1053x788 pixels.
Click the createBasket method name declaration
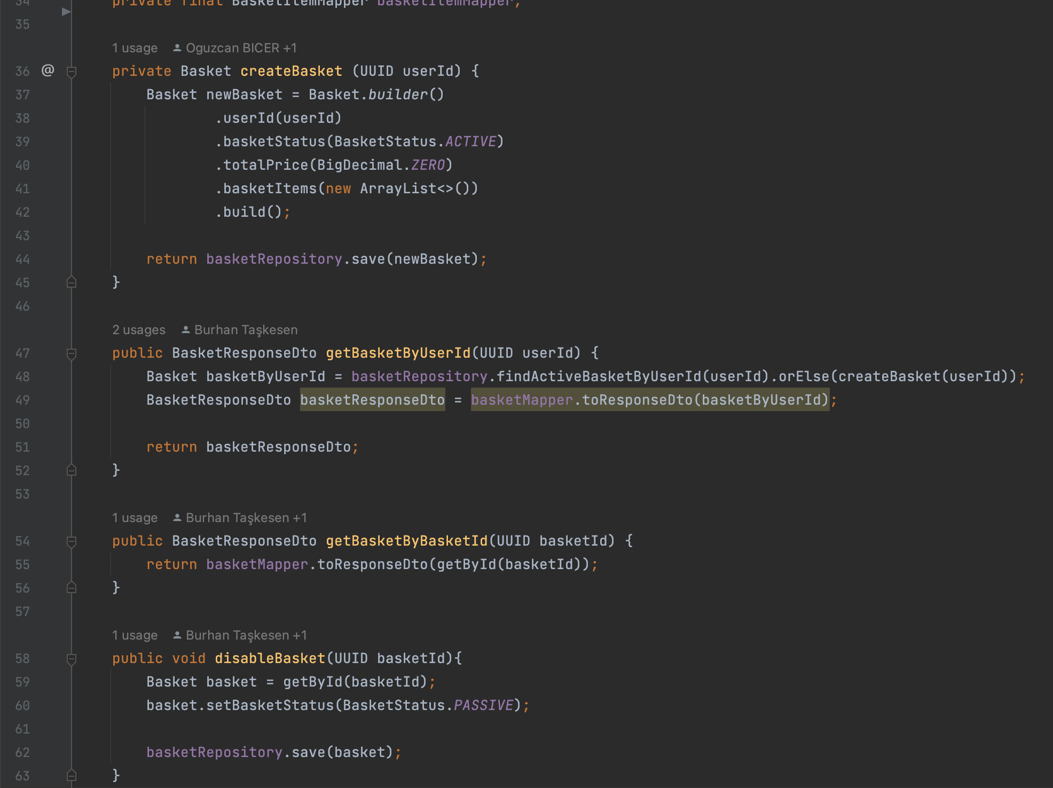pos(291,72)
